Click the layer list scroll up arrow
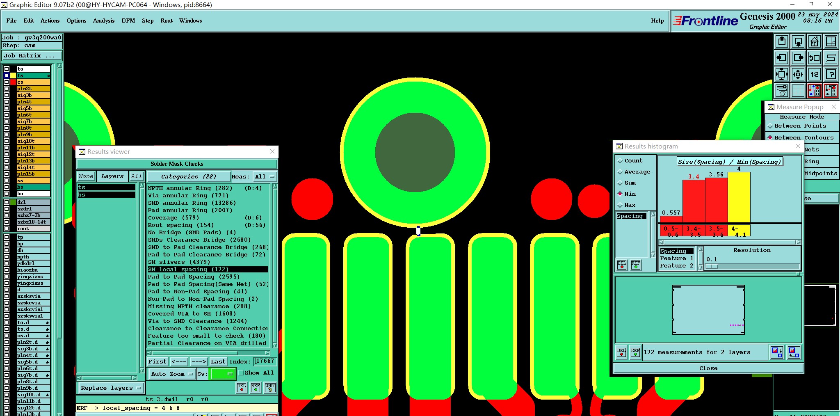Image resolution: width=840 pixels, height=416 pixels. pyautogui.click(x=60, y=66)
